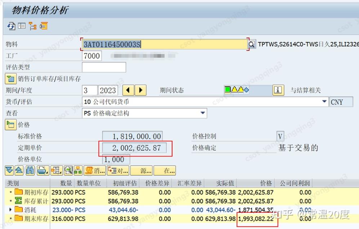
Task: Open the 货币/评估 dropdown showing 公司代码货币
Action: point(324,102)
